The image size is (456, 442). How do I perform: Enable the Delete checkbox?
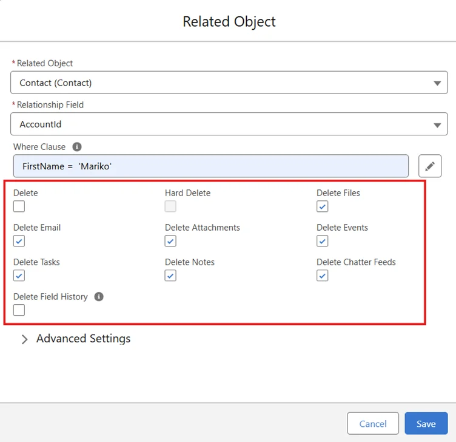[19, 206]
